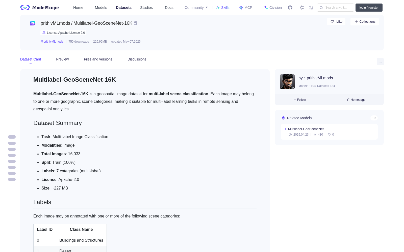404x252 pixels.
Task: Click the Multilabel-GeoSceneNet-16K main heading
Action: coord(74,80)
